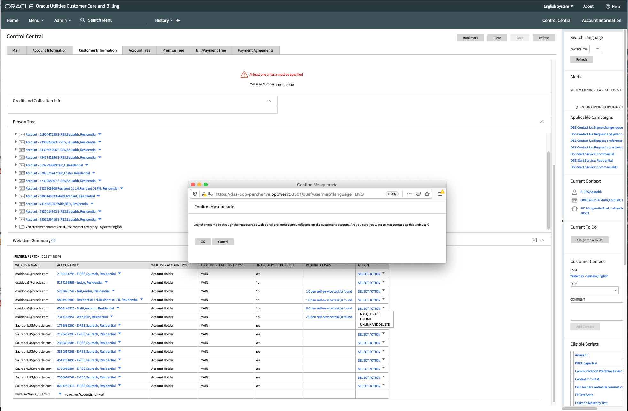Click the Help question mark icon
The height and width of the screenshot is (411, 628).
(x=608, y=6)
